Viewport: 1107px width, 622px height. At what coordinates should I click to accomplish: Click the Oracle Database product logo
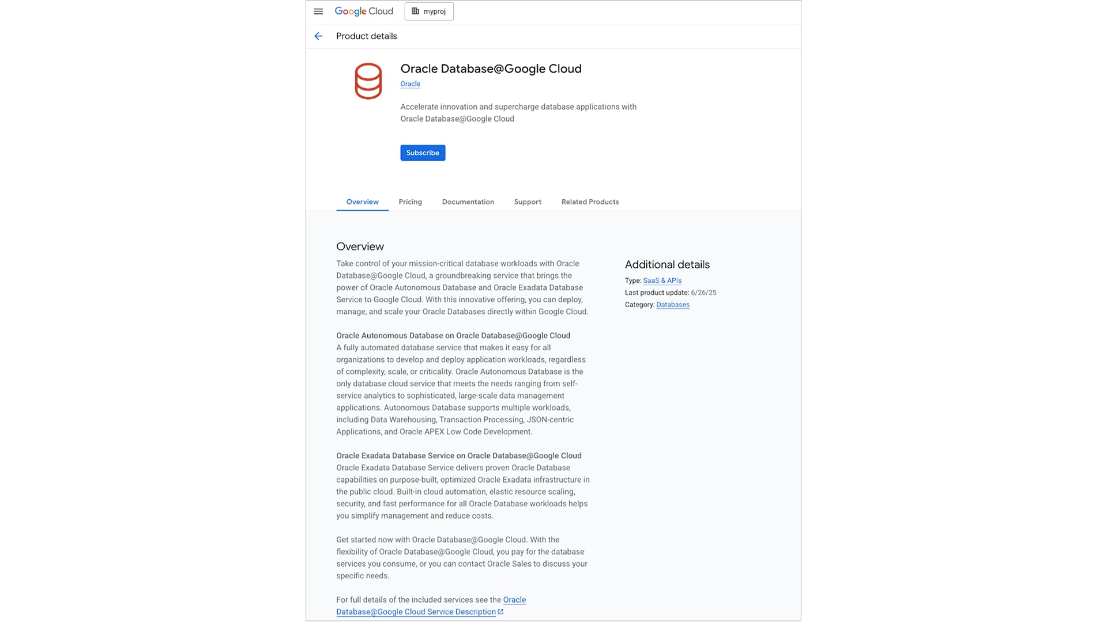pos(368,81)
